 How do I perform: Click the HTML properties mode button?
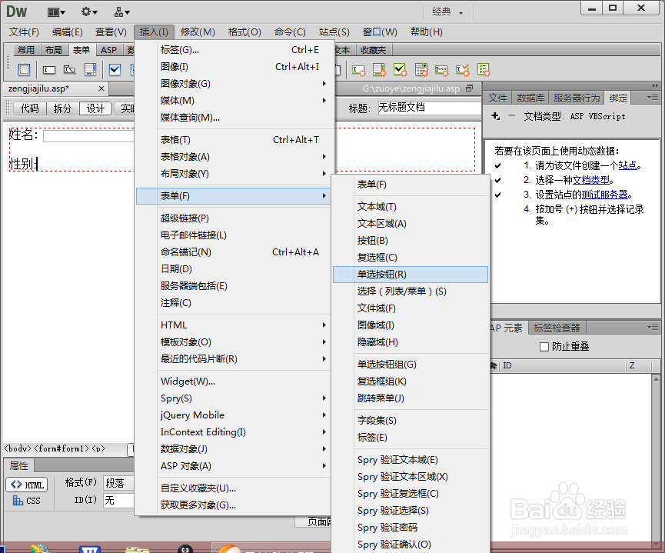27,485
